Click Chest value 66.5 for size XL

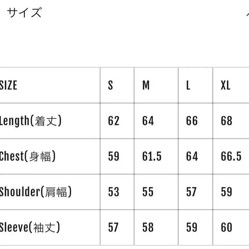pos(231,156)
